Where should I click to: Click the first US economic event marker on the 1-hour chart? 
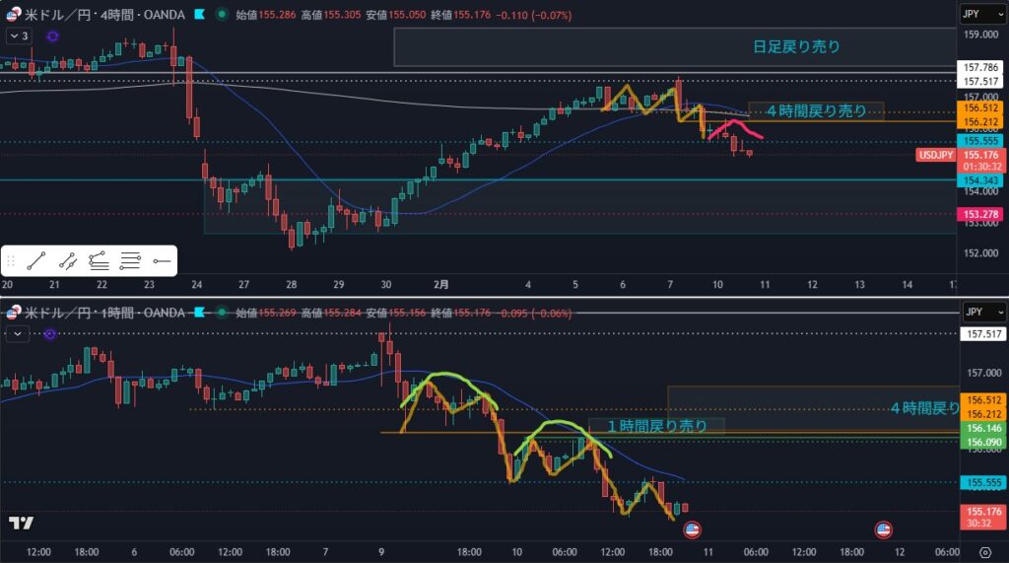(692, 529)
